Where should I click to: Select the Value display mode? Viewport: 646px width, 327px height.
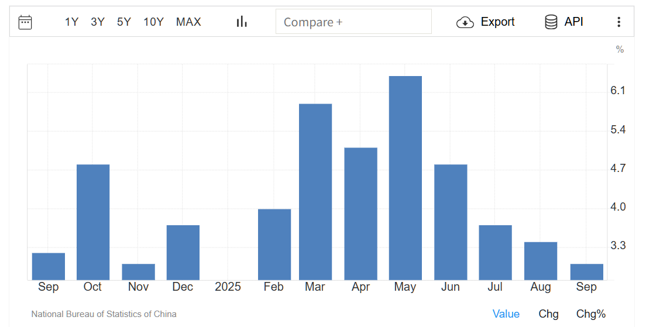click(506, 314)
